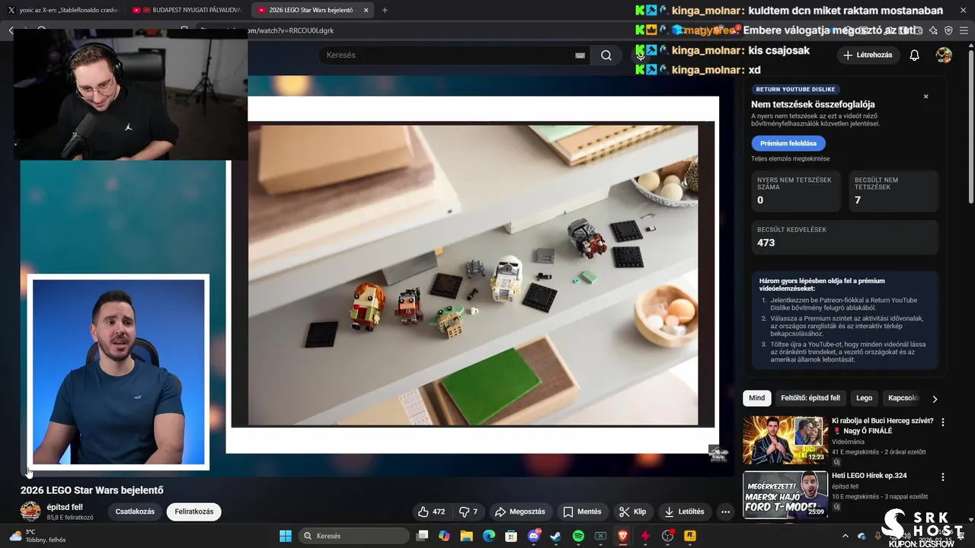Open Discord from the taskbar
Viewport: 975px width, 548px height.
coord(533,536)
